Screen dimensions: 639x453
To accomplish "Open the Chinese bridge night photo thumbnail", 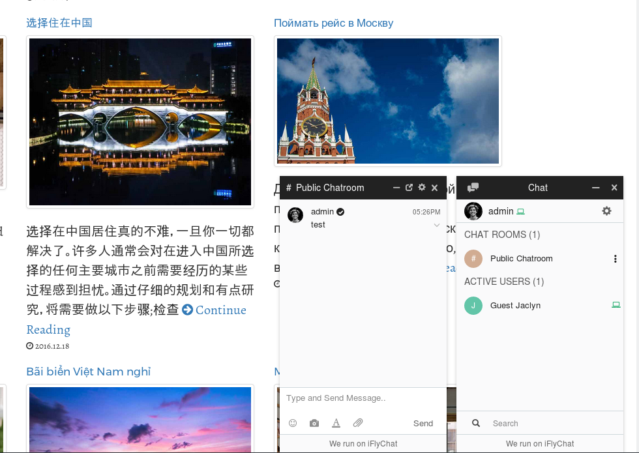I will (x=140, y=122).
